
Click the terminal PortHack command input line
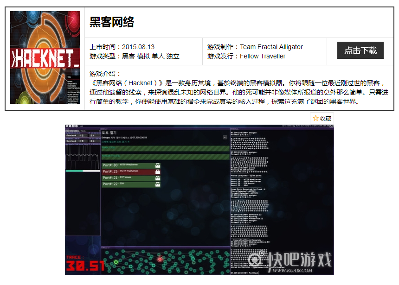[x=245, y=273]
